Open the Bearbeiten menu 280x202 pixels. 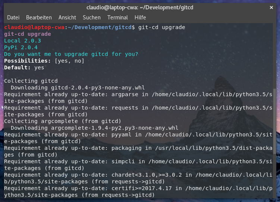click(39, 18)
